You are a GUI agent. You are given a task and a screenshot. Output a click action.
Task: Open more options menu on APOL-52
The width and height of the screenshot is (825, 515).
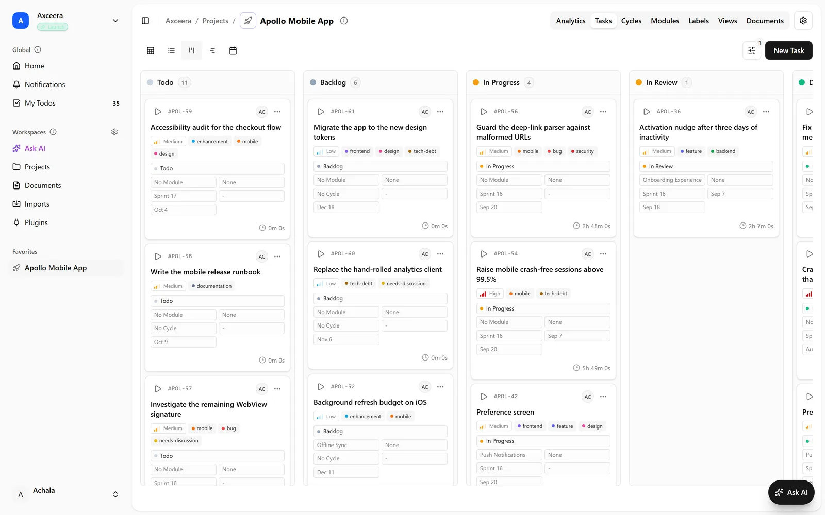(440, 387)
